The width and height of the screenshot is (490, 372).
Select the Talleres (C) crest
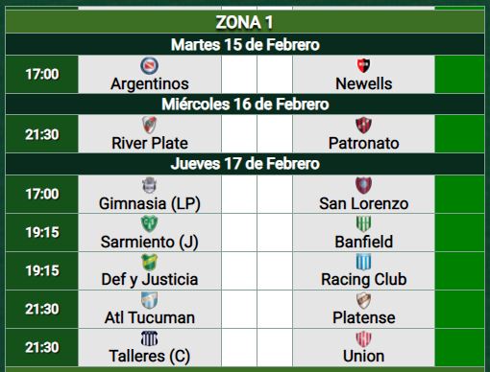(149, 338)
